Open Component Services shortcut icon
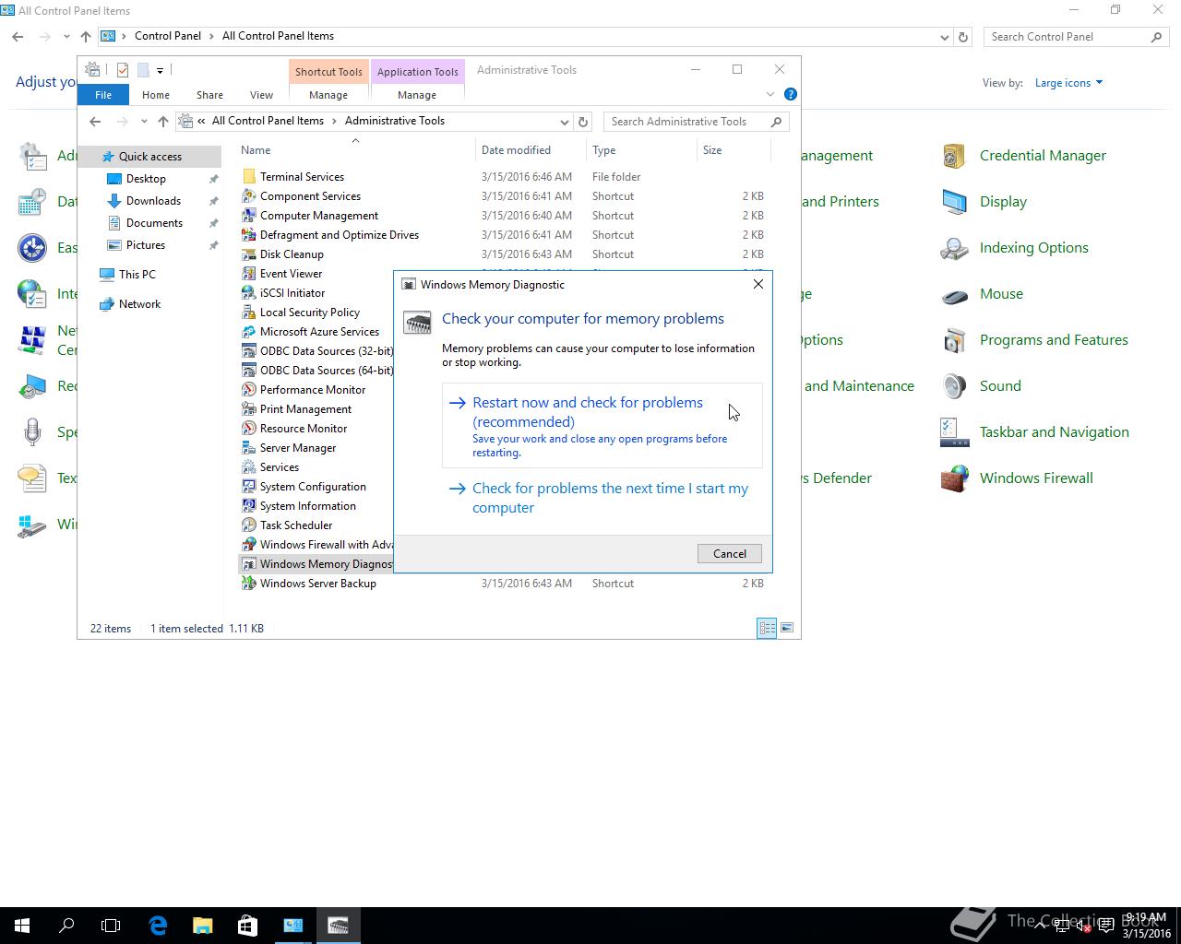 coord(248,196)
